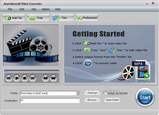Click the big blue Start button
The width and height of the screenshot is (159, 115).
click(145, 97)
